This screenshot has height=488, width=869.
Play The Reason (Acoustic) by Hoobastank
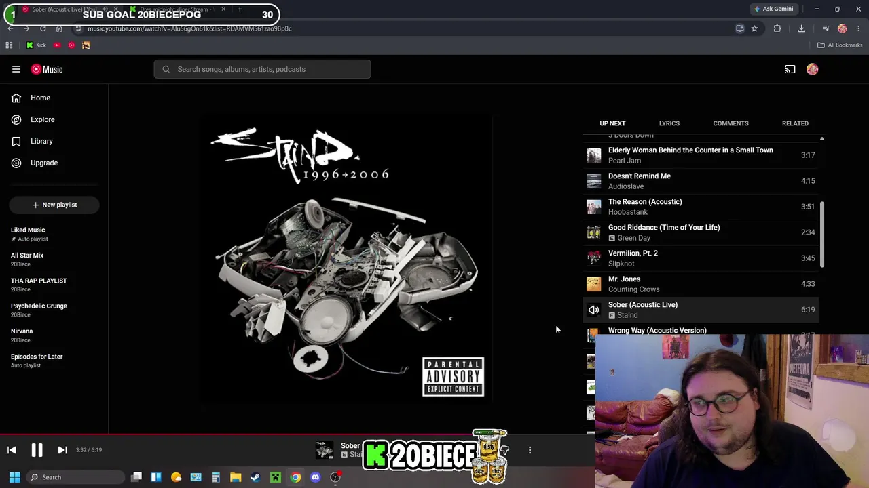coord(701,207)
